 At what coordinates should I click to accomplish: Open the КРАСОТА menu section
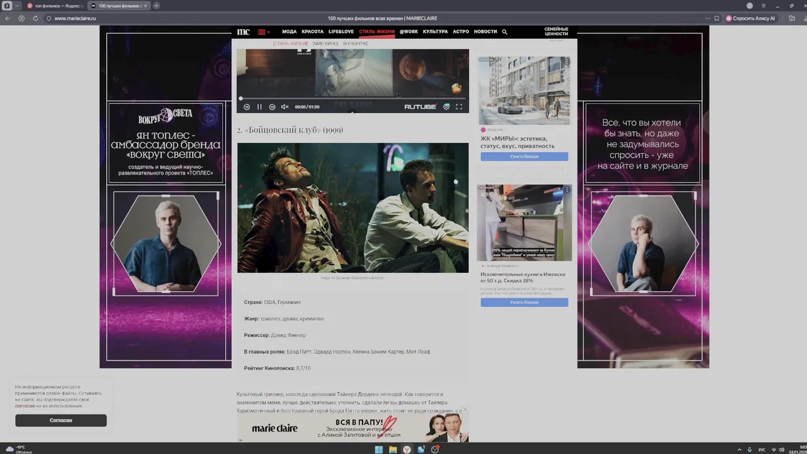pos(313,32)
